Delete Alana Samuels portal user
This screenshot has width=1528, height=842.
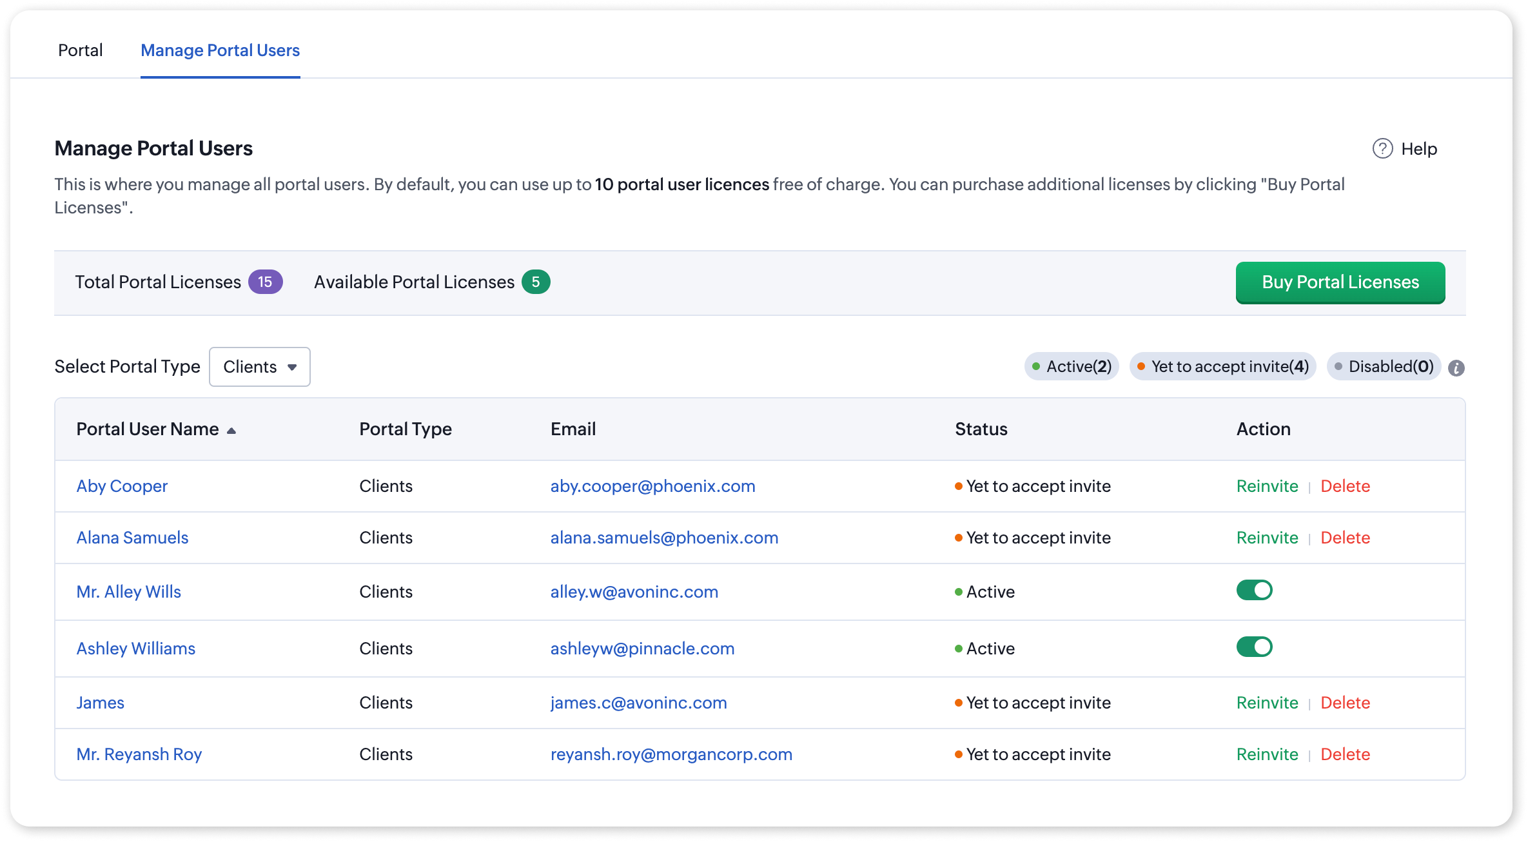click(x=1345, y=538)
